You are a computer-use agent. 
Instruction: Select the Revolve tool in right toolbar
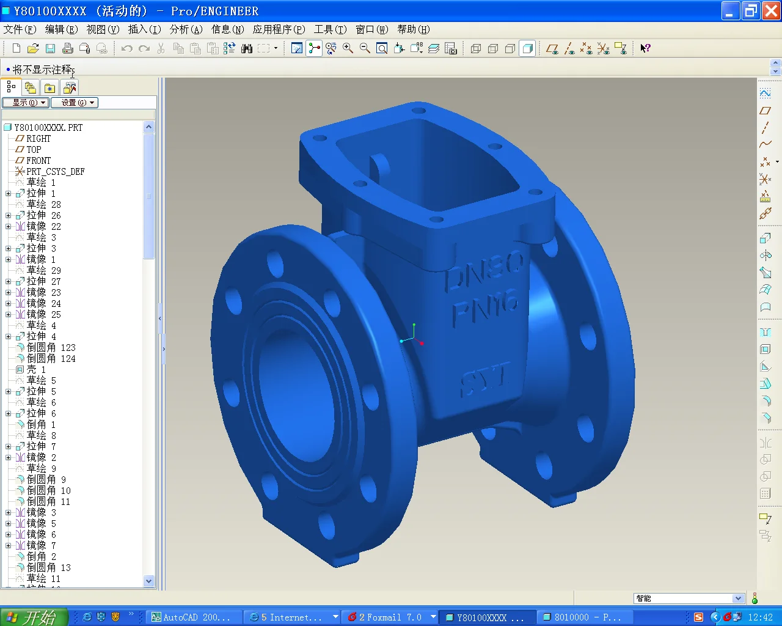pos(765,256)
